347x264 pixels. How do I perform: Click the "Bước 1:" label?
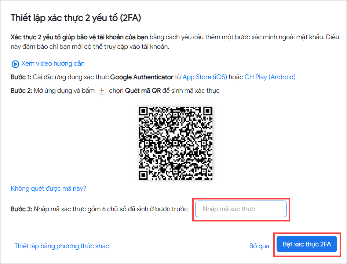21,77
